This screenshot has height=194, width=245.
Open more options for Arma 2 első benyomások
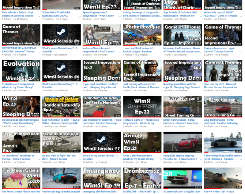(x=160, y=159)
